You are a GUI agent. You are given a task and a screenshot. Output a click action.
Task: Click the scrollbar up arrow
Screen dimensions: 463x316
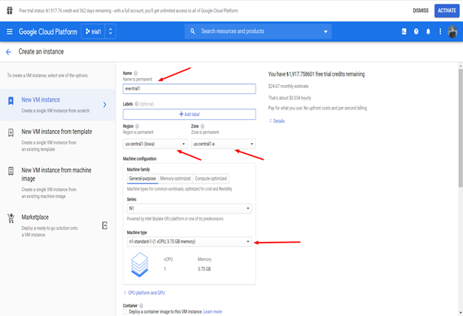(461, 66)
